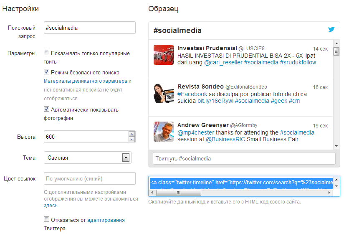Open Andrew Greenyer avatar thumbnail
This screenshot has width=344, height=234.
point(164,132)
